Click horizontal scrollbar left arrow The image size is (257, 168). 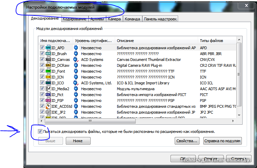click(x=41, y=121)
